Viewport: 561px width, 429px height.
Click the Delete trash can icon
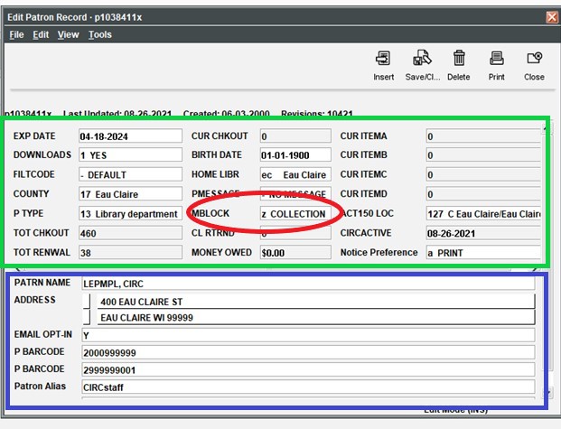tap(459, 59)
